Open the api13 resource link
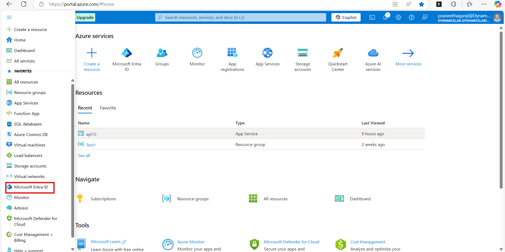 91,134
